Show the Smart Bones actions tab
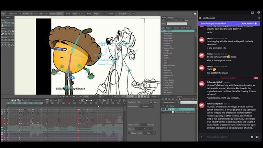The width and height of the screenshot is (263, 148). 185,28
